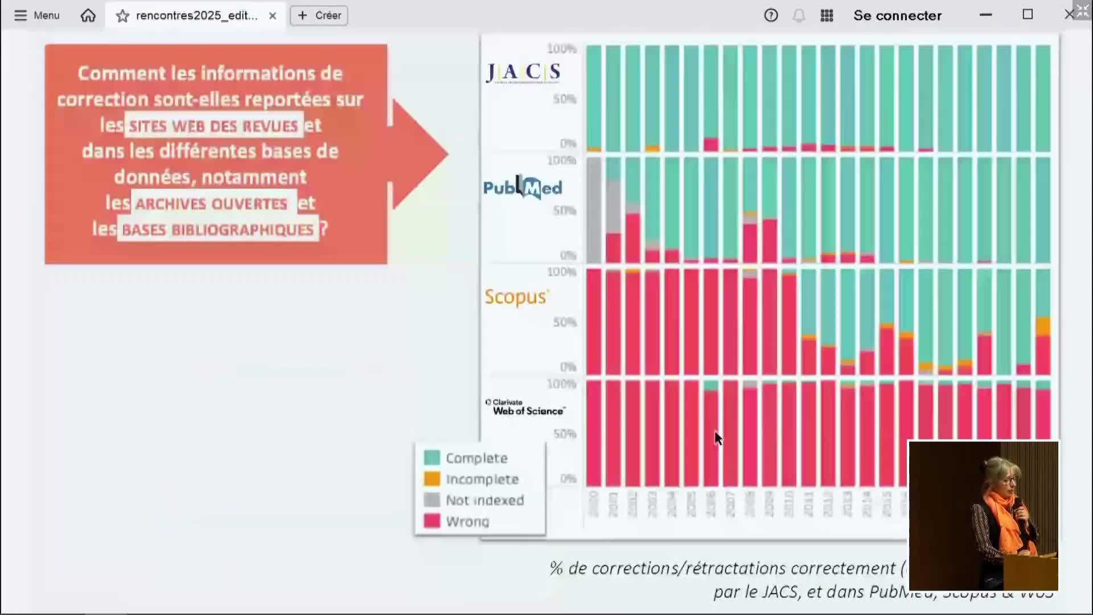Click the 'Complete' legend label

(476, 458)
